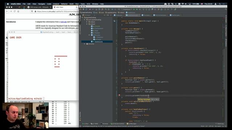This screenshot has width=232, height=130.
Task: Open the Messages tool window button
Action: (x=132, y=123)
